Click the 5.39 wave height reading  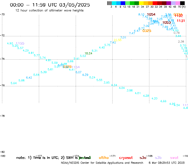pos(43,72)
